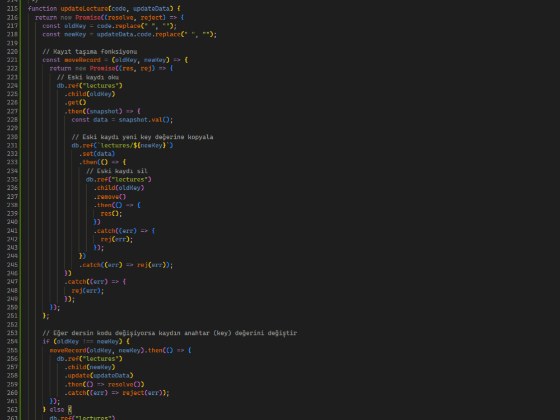
Task: Click the moveRecord declaration on line 221
Action: tap(82, 60)
